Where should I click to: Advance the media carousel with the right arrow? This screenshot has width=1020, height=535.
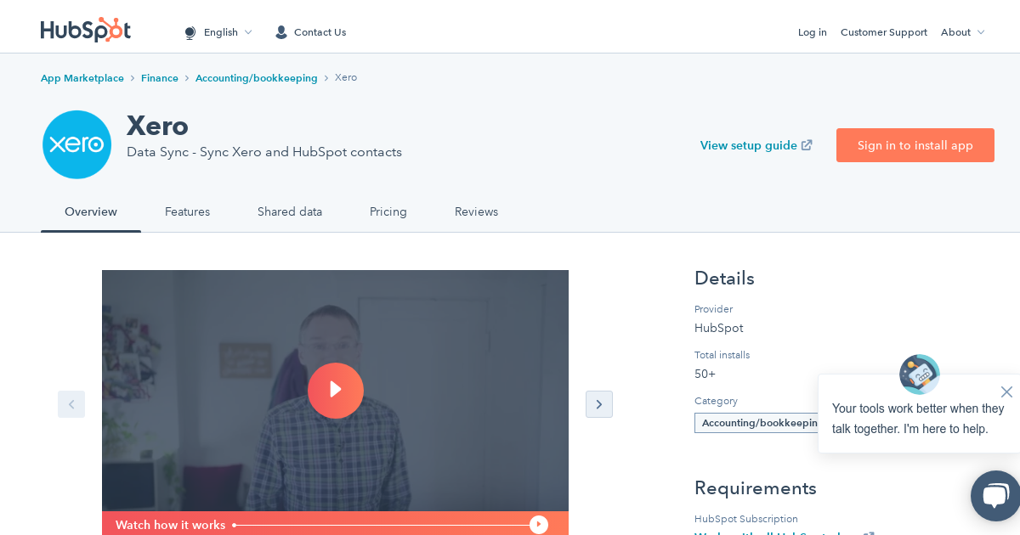[599, 404]
